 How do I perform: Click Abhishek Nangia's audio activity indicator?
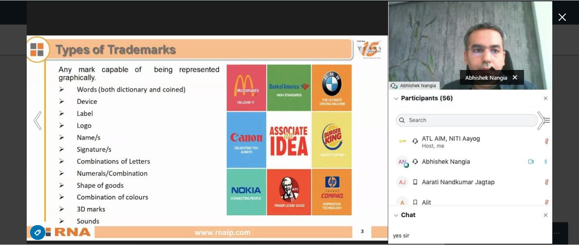click(x=546, y=161)
